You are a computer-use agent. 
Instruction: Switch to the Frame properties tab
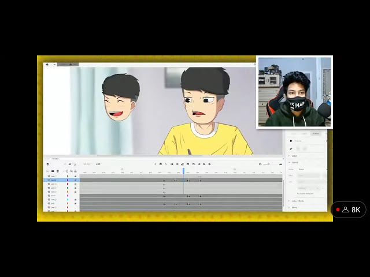(x=316, y=133)
